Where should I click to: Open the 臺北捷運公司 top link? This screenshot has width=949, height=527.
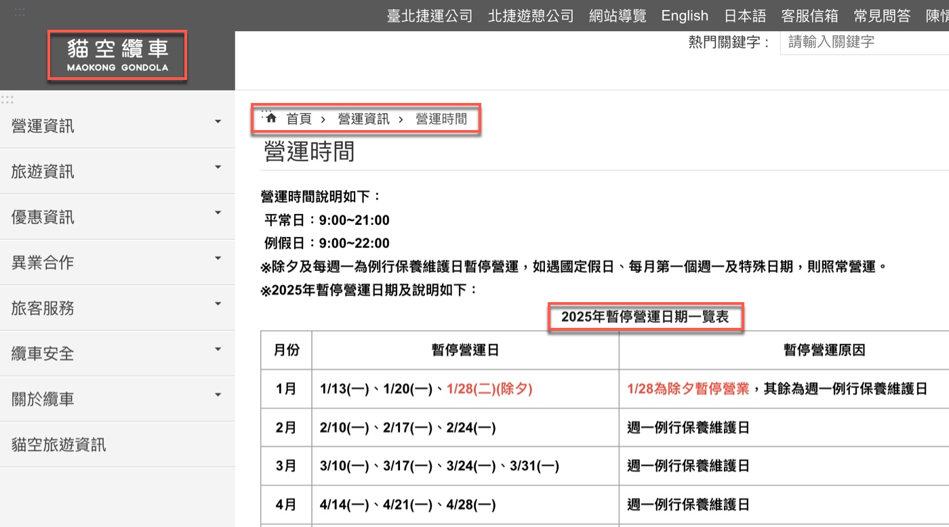(430, 16)
